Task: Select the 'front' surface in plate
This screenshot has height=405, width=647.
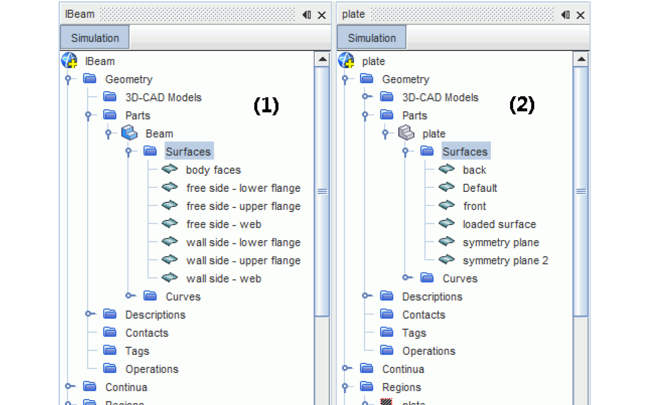Action: click(x=474, y=206)
